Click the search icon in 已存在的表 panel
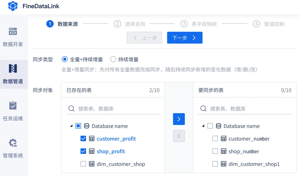Image resolution: width=299 pixels, height=176 pixels. [x=71, y=109]
